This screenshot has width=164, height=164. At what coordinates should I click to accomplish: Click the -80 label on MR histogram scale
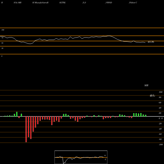(160, 139)
